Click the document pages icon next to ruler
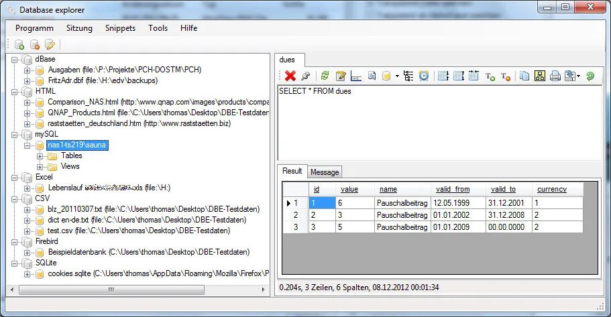This screenshot has width=611, height=317. [372, 76]
